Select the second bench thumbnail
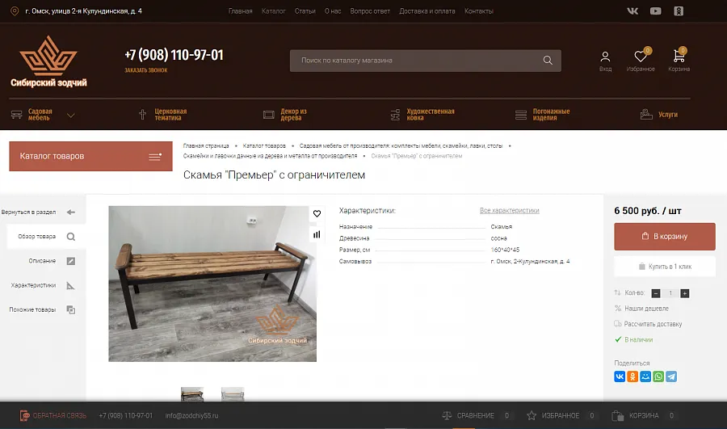 click(x=233, y=394)
